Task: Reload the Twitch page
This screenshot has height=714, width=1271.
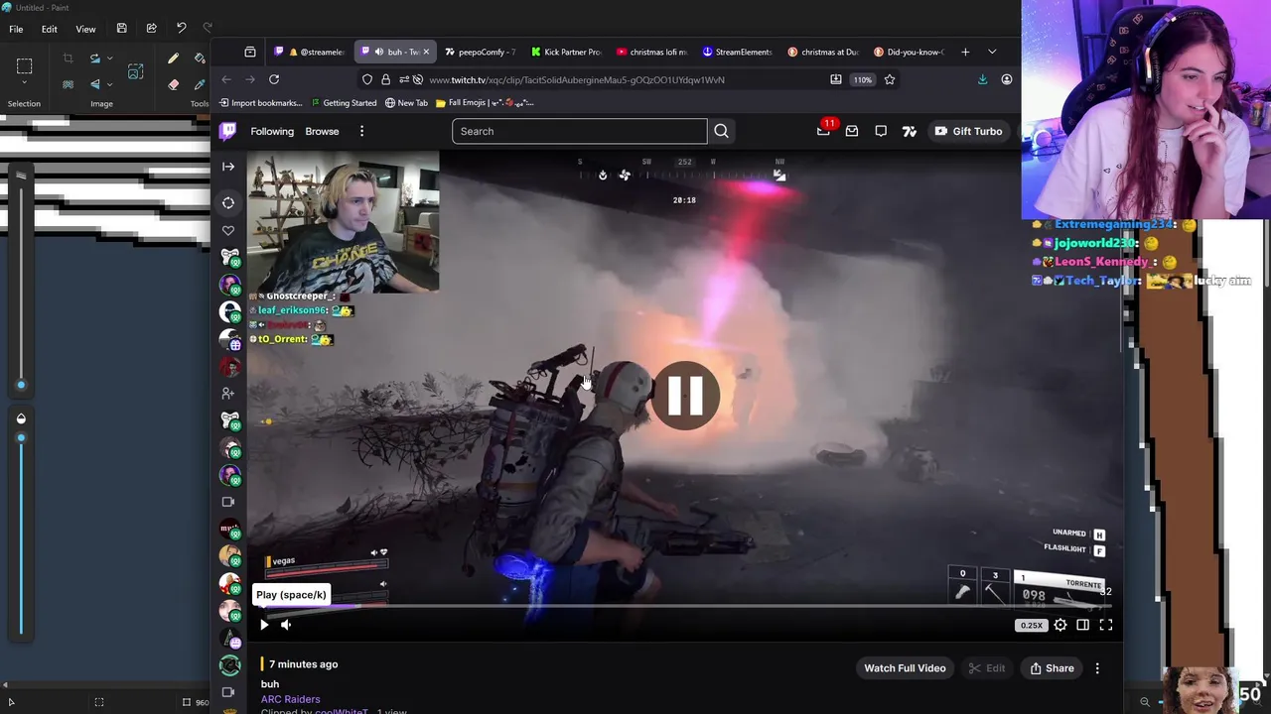Action: pyautogui.click(x=274, y=79)
